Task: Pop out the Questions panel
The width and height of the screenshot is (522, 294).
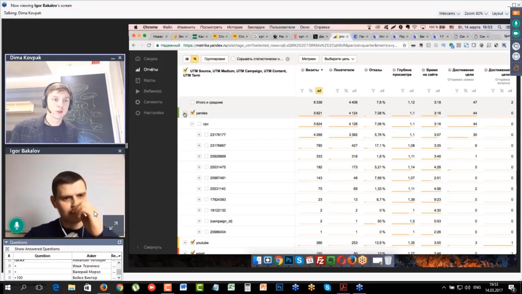Action: click(119, 242)
